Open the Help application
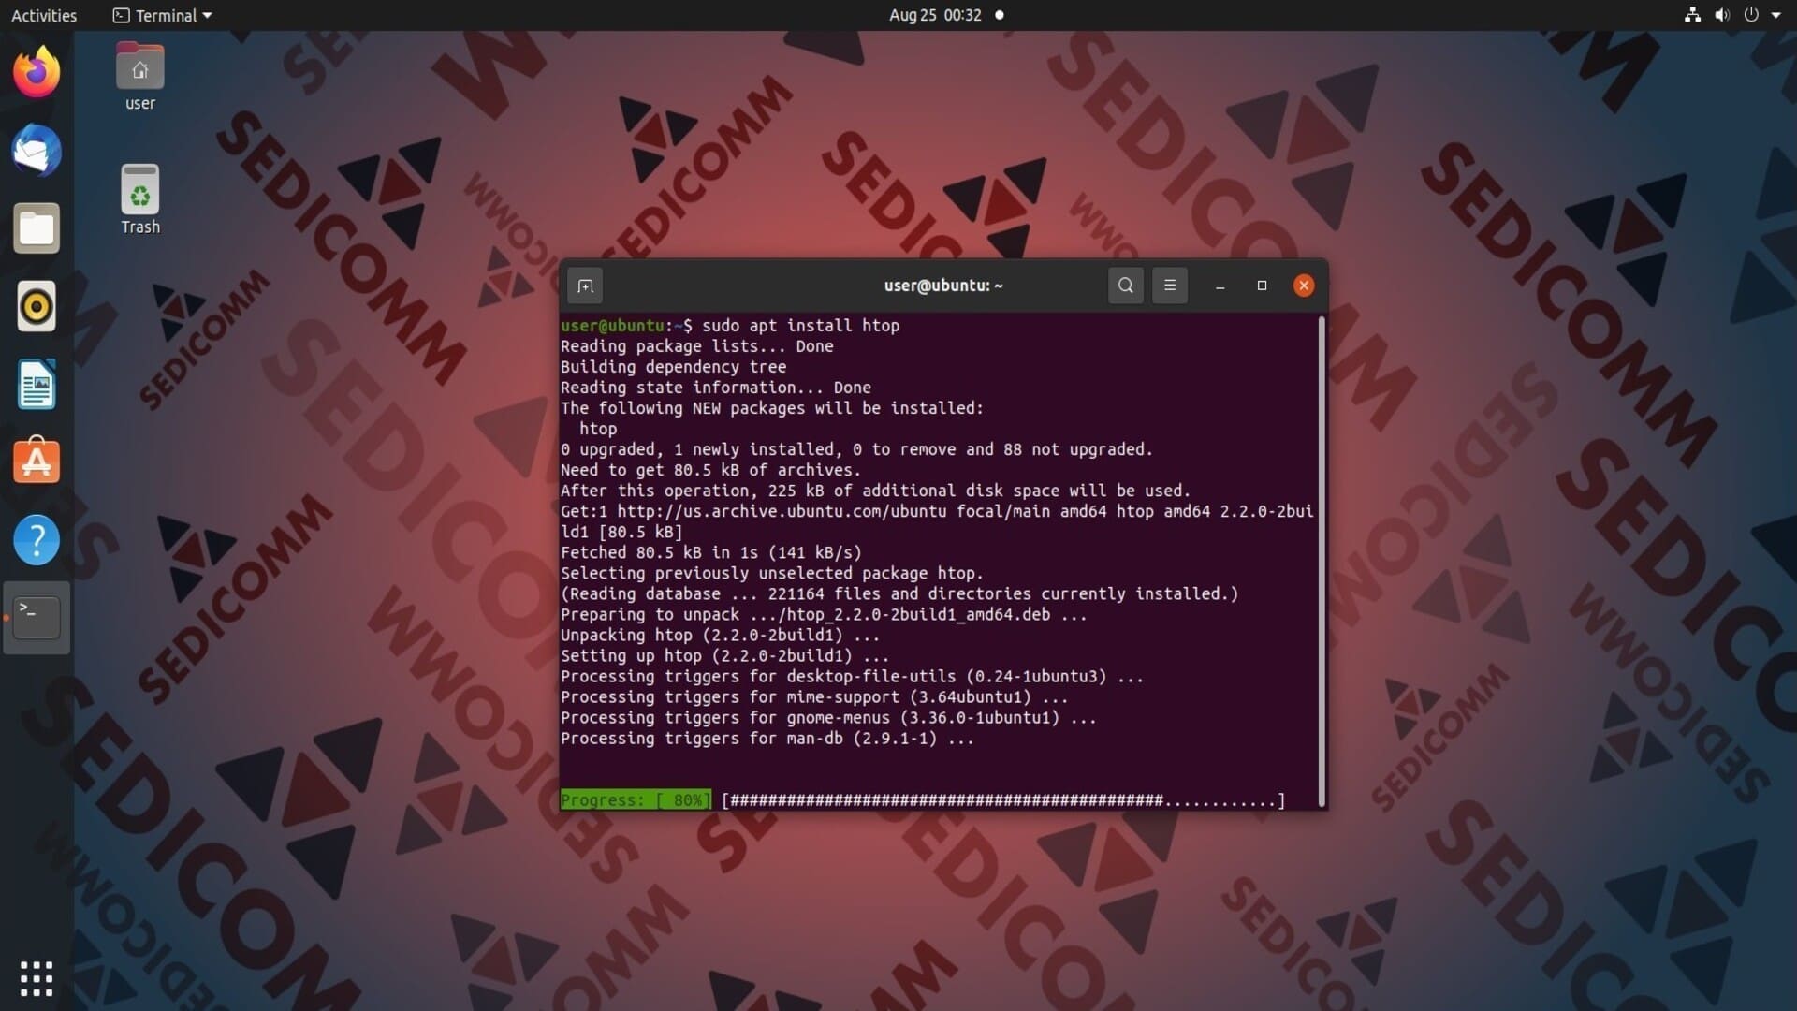This screenshot has width=1797, height=1011. 37,540
